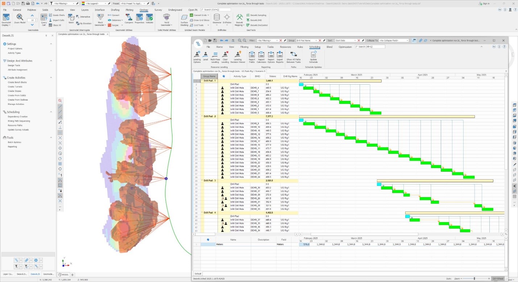This screenshot has width=518, height=282.
Task: Click the Dependency Creation link
Action: tap(17, 117)
